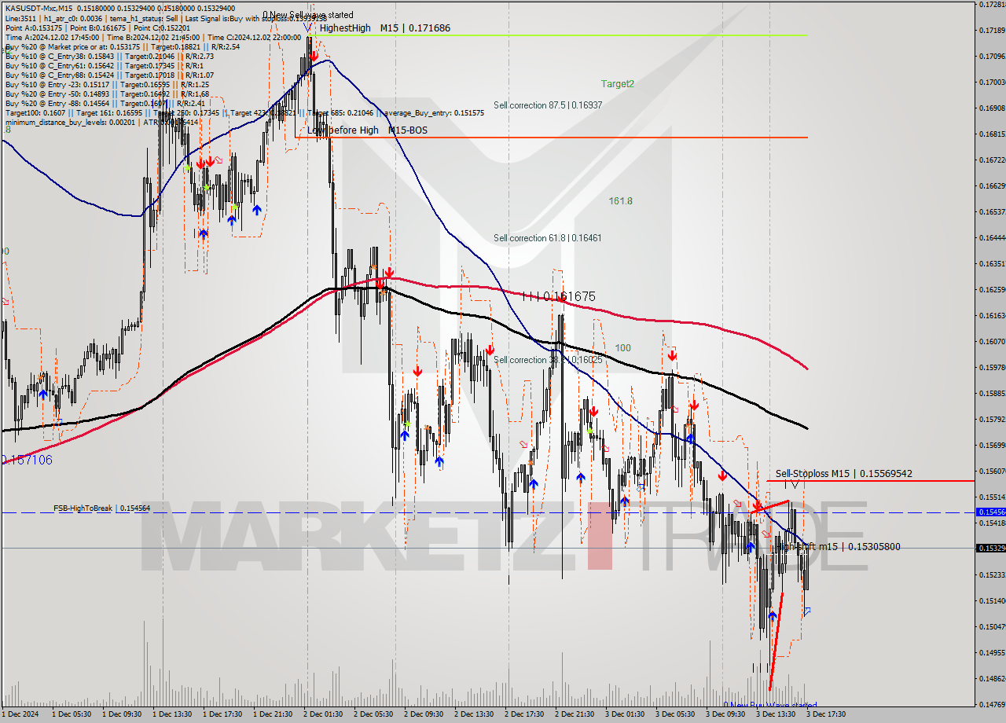The image size is (1006, 723).
Task: Click the 'Buy %20 @ Market price' info line
Action: pyautogui.click(x=123, y=46)
